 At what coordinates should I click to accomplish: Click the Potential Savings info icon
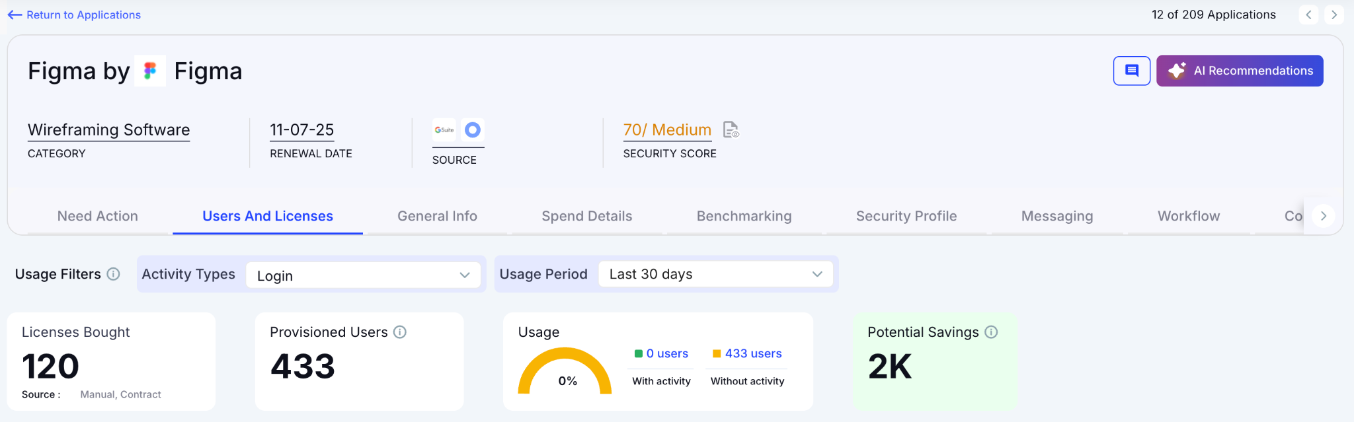(991, 332)
